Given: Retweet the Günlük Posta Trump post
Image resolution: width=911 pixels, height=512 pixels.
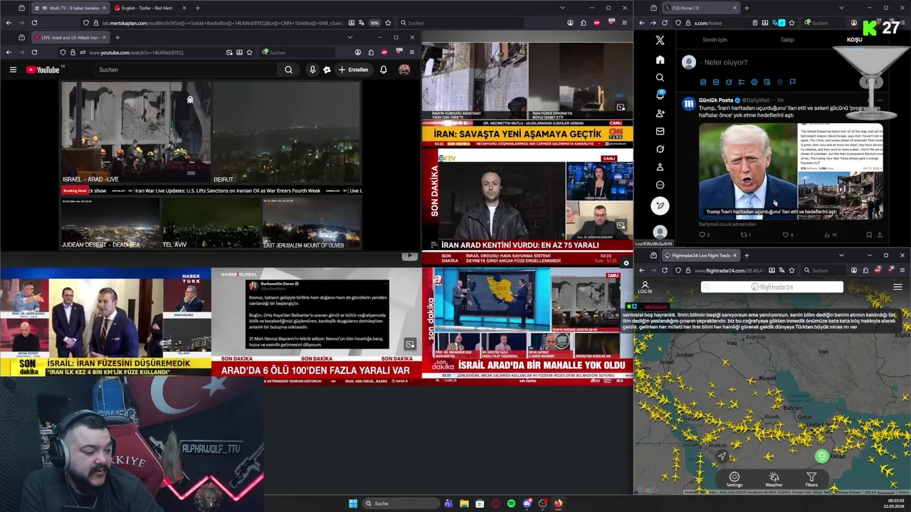Looking at the screenshot, I should [745, 235].
